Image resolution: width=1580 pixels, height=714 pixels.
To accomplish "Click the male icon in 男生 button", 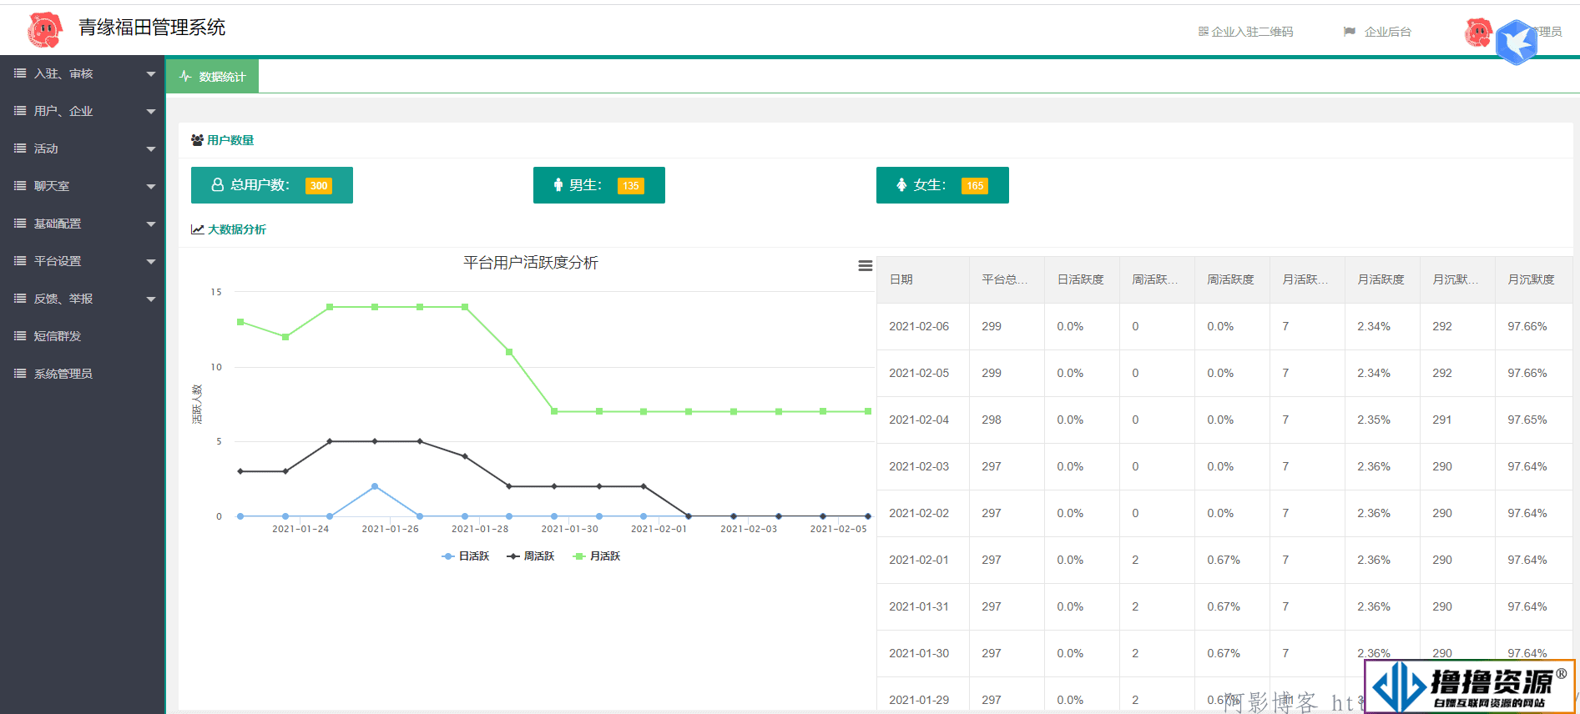I will point(558,185).
